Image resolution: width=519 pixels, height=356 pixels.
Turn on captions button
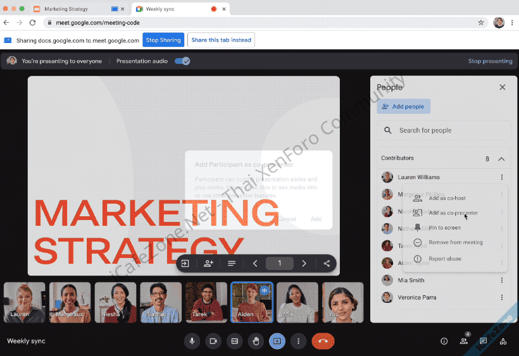[234, 341]
